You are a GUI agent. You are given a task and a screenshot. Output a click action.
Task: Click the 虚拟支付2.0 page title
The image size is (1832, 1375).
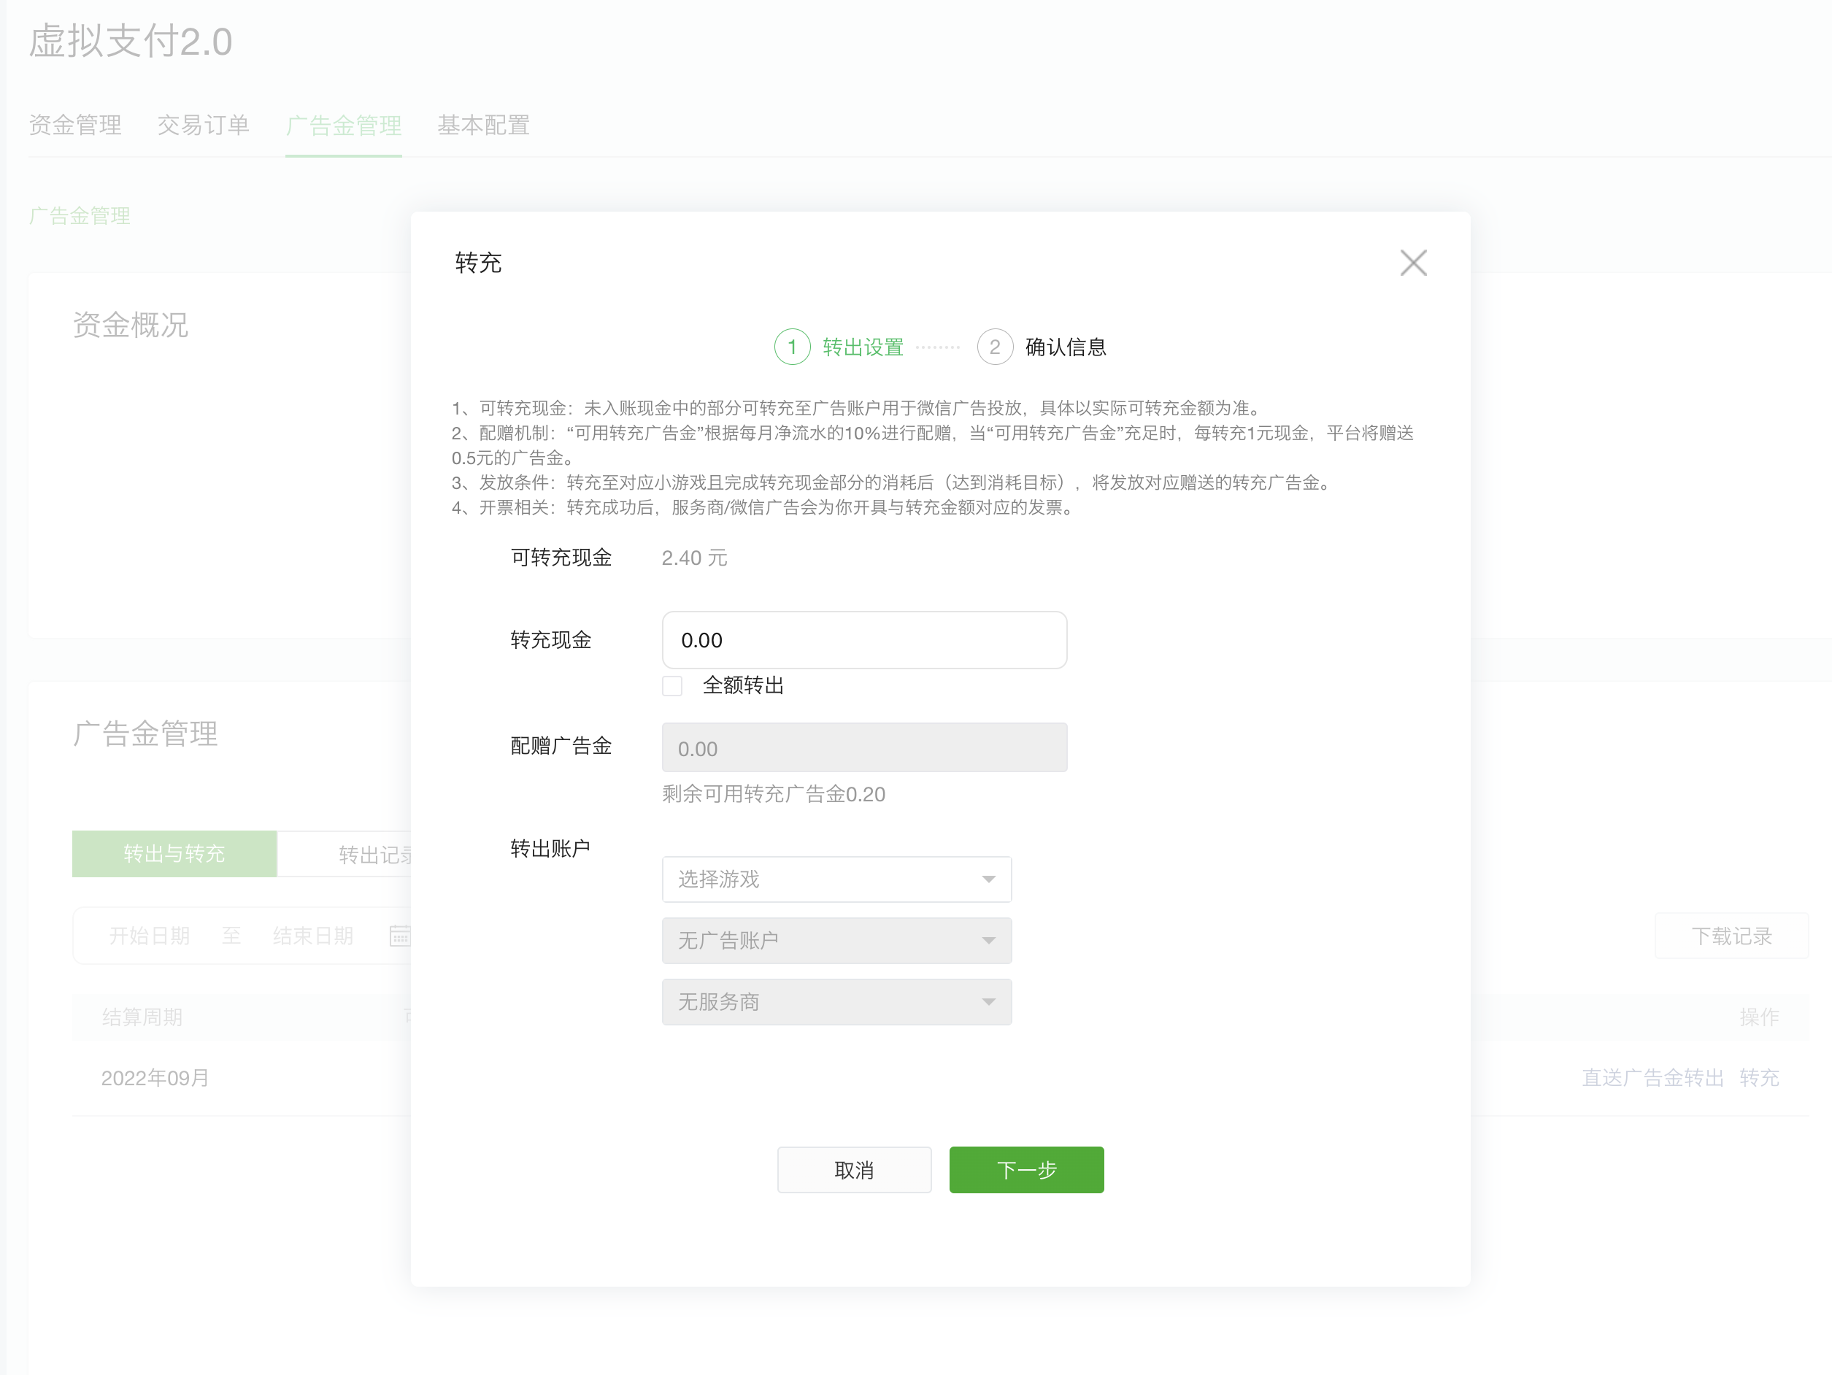click(x=131, y=41)
